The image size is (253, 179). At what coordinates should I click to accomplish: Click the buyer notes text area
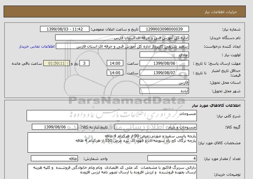112,171
